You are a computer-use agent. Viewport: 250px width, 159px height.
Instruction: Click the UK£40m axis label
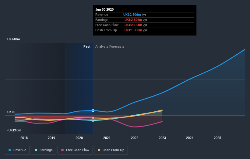pos(14,39)
